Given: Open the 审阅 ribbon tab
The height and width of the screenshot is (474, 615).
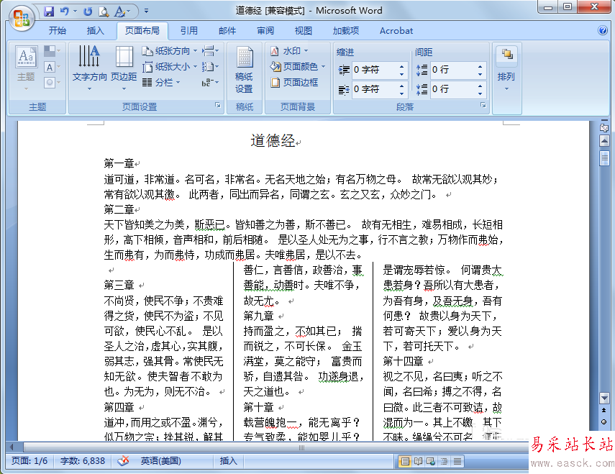Looking at the screenshot, I should pos(265,31).
